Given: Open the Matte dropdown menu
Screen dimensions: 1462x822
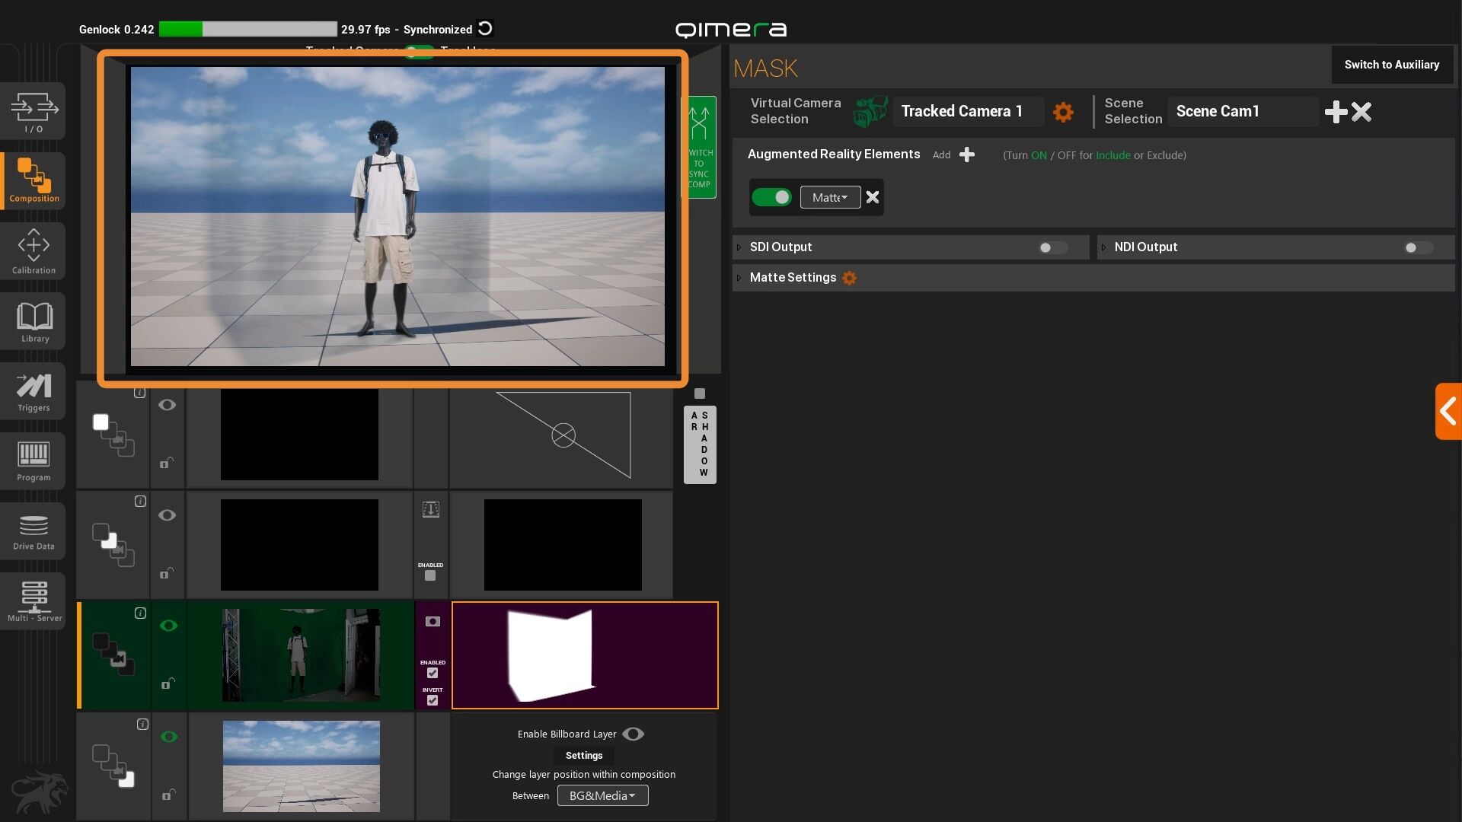Looking at the screenshot, I should coord(830,197).
